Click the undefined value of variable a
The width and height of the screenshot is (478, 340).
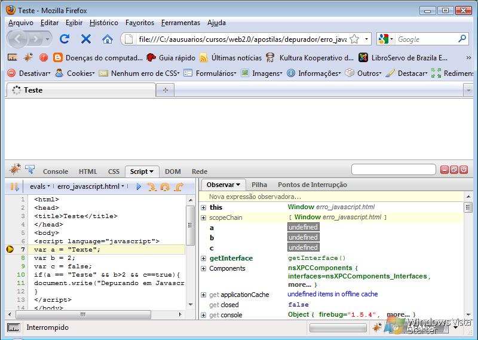[304, 227]
